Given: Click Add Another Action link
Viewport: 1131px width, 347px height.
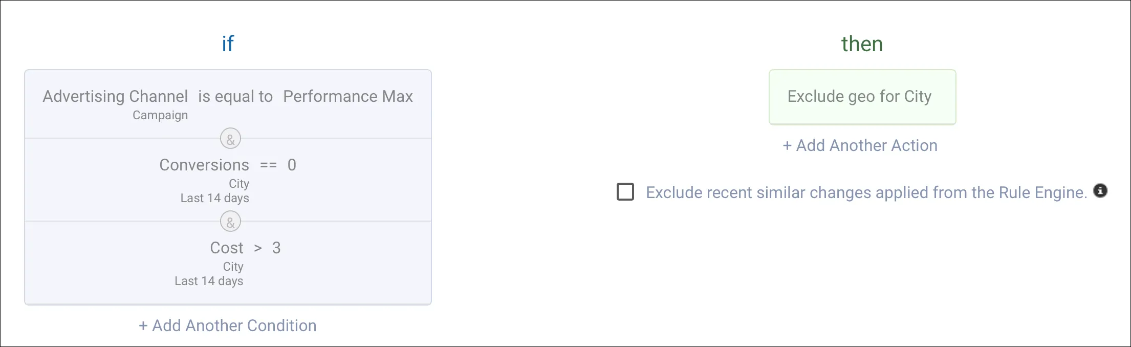Looking at the screenshot, I should [860, 145].
